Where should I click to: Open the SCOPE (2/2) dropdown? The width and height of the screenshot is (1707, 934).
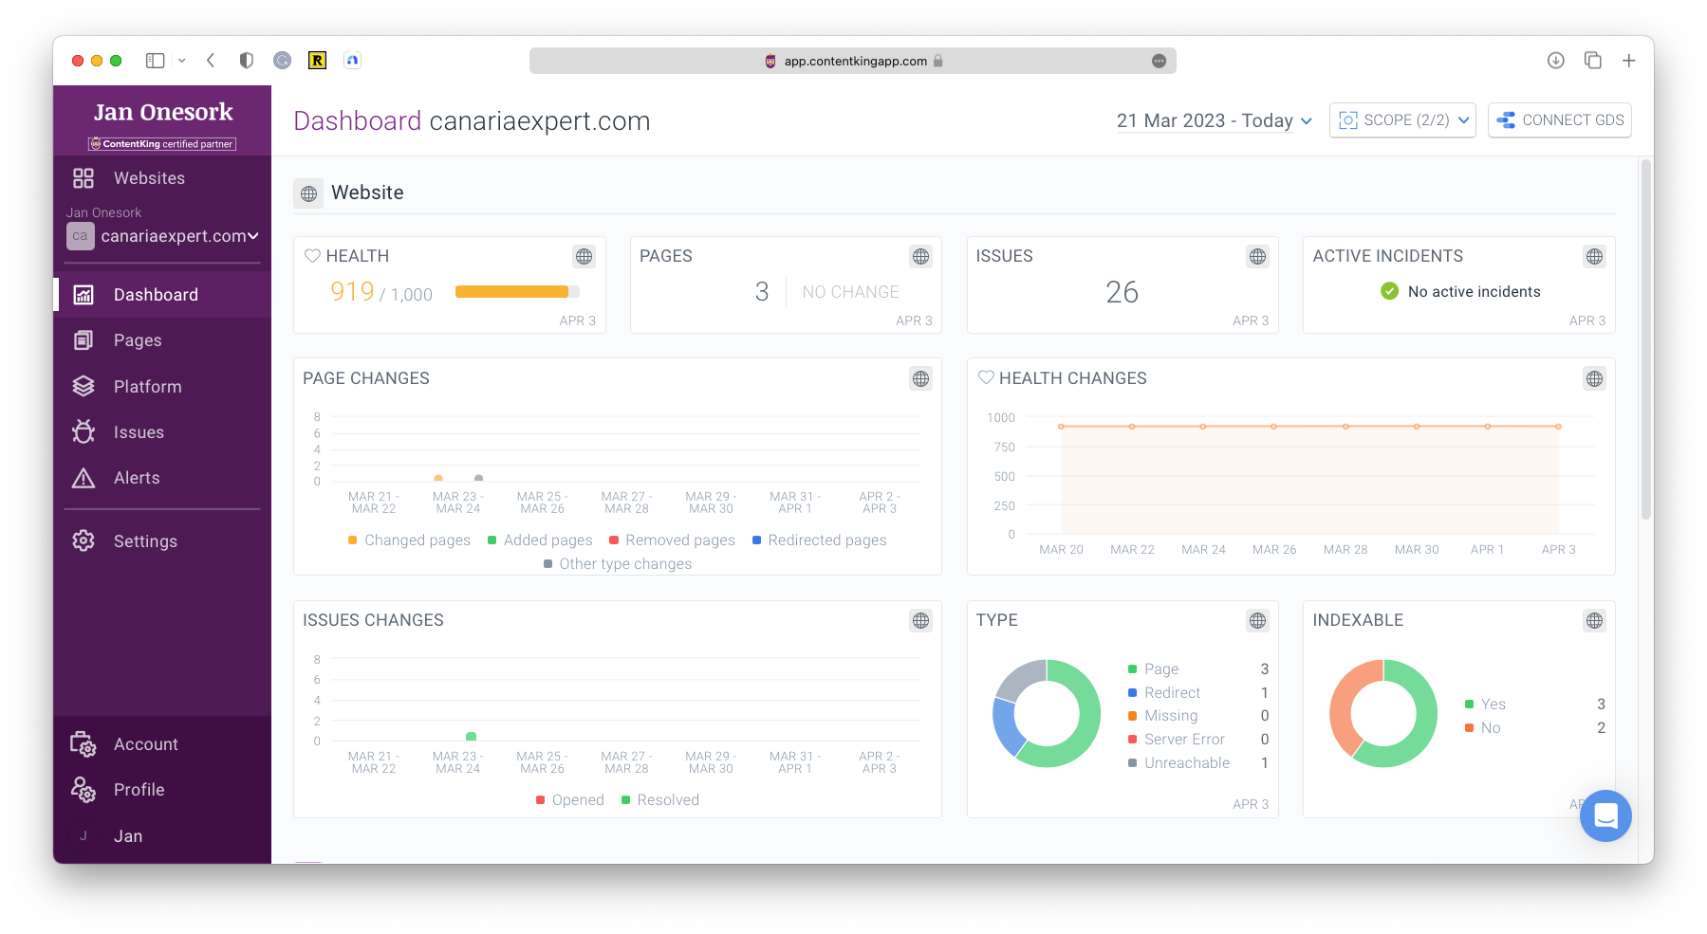(1402, 120)
